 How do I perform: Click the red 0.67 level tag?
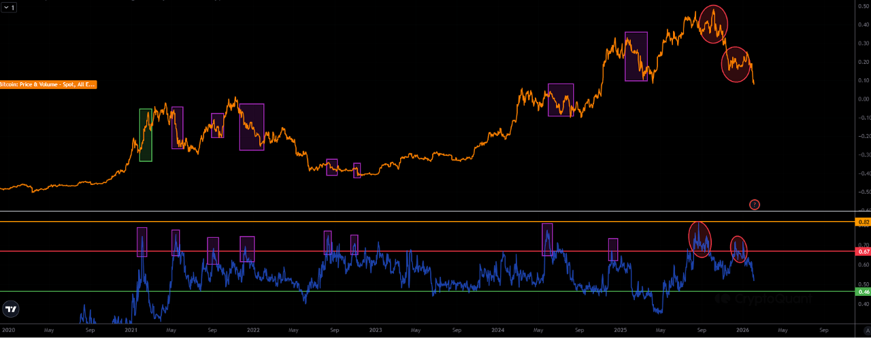(x=862, y=252)
